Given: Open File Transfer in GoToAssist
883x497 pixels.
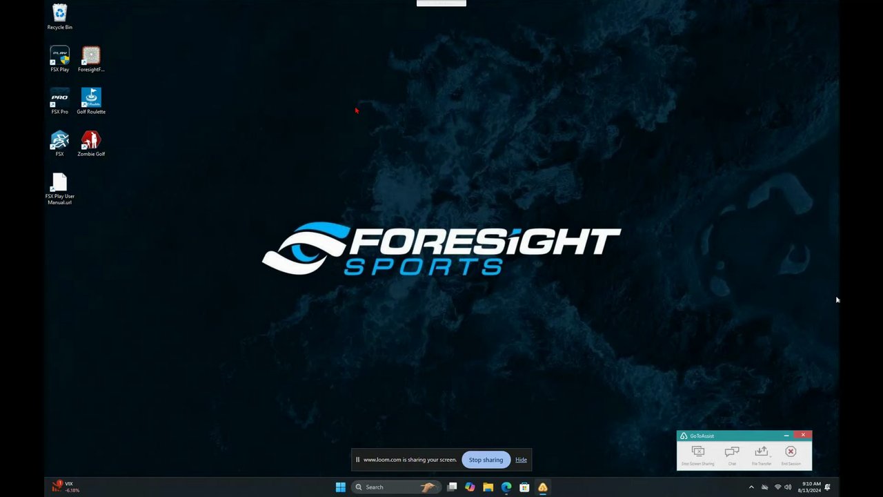Looking at the screenshot, I should (762, 455).
